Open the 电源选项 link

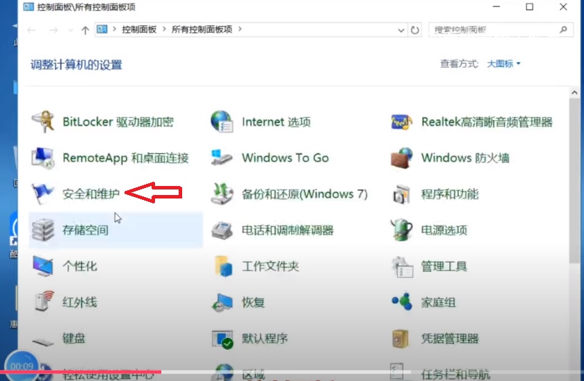coord(444,230)
